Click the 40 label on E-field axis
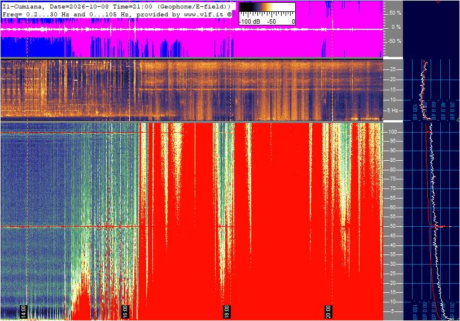 pos(392,245)
